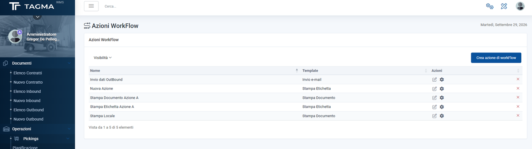Open settings gear for Stampa Documento Azione A
Viewport: 532px width, 149px height.
[442, 98]
